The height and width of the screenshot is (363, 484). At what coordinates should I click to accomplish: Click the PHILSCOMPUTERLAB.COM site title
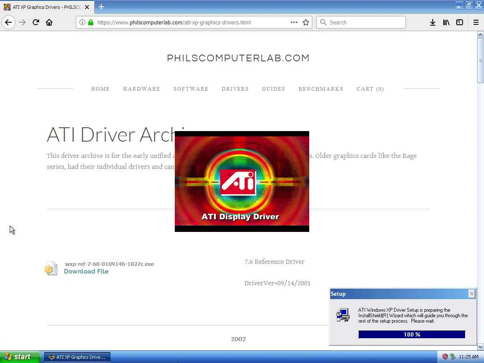pyautogui.click(x=238, y=58)
